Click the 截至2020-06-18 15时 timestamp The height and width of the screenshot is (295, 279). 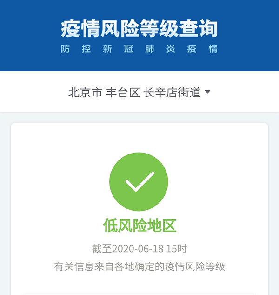tap(139, 249)
